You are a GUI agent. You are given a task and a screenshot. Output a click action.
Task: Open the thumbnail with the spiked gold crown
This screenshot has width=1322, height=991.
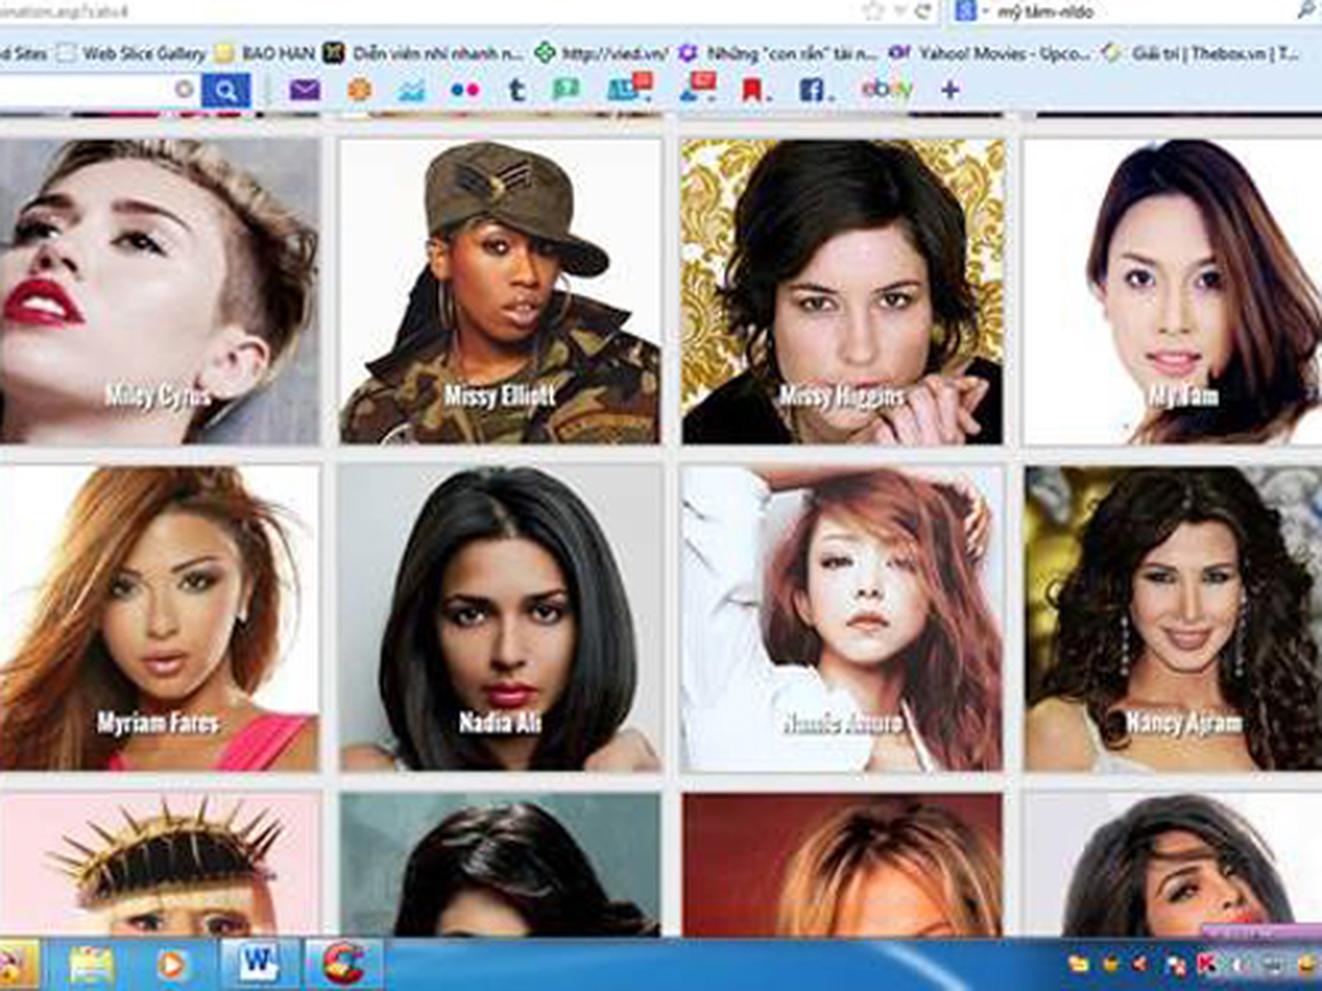pos(160,864)
